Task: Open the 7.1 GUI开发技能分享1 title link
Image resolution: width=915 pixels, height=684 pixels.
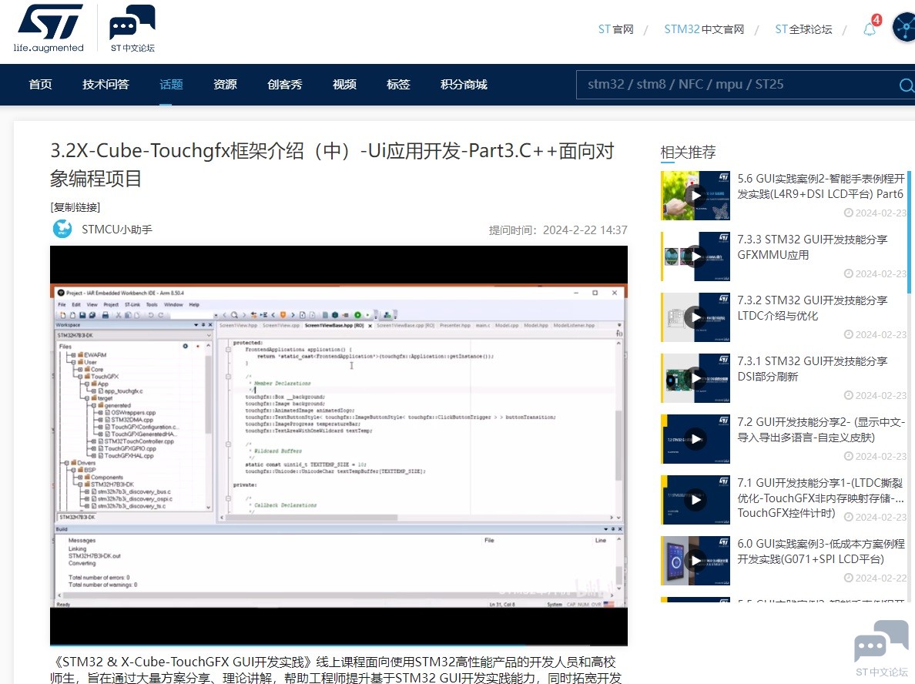Action: [820, 498]
